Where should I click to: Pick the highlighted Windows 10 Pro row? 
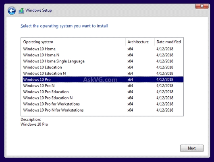[103, 79]
